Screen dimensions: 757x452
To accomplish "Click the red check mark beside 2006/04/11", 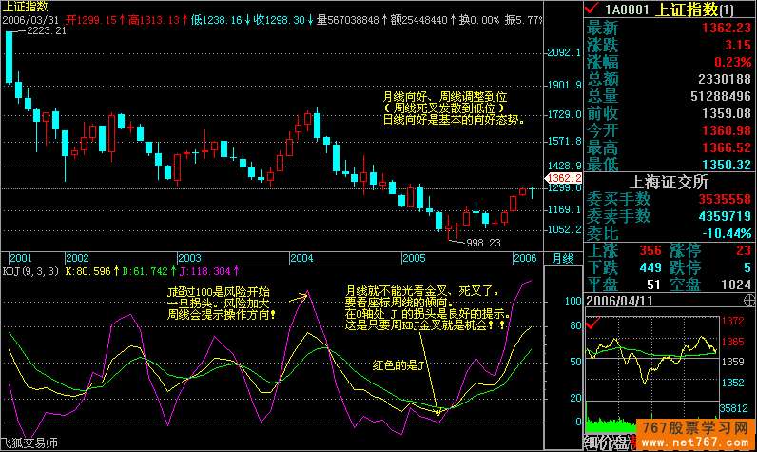I will pos(592,324).
